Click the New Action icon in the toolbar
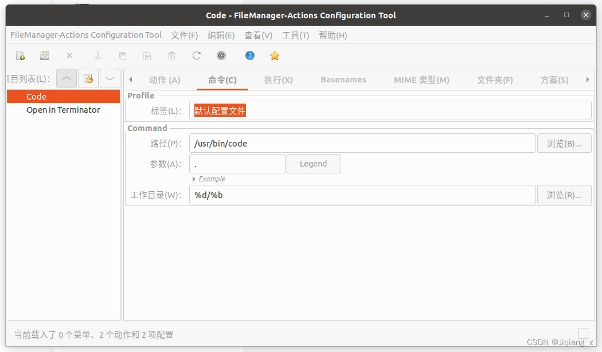This screenshot has width=602, height=352. point(20,56)
